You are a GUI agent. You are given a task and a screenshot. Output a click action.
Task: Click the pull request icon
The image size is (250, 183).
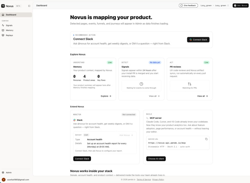pyautogui.click(x=190, y=84)
